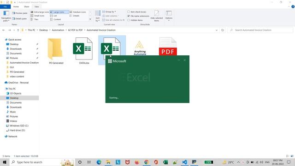295x166 pixels.
Task: Open the File menu tab
Action: 5,6
